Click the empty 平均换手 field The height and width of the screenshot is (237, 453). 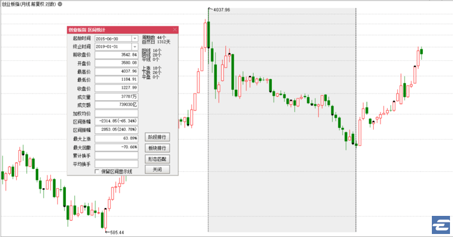[117, 164]
